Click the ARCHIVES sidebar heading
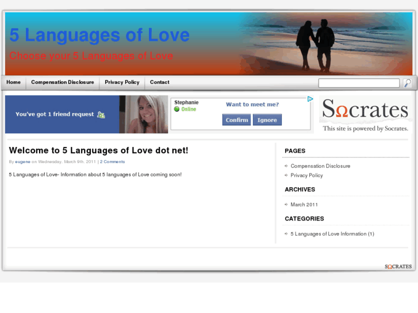This screenshot has width=418, height=313. (x=300, y=190)
